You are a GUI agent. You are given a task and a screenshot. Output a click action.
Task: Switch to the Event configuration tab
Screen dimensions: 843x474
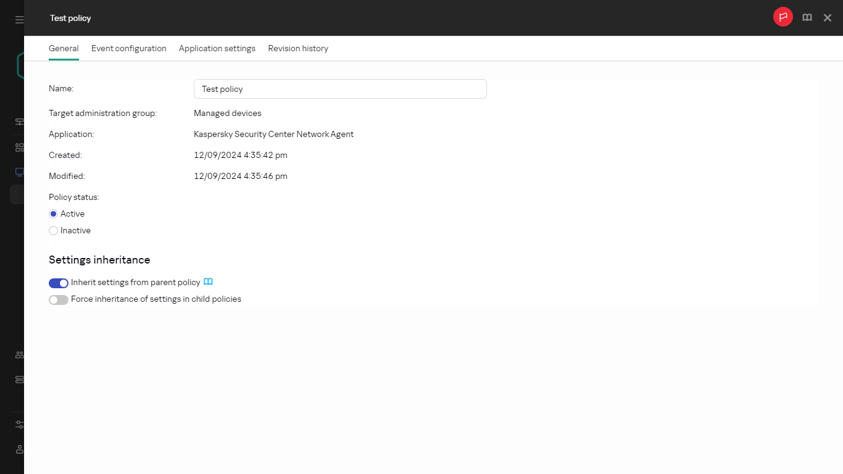[128, 49]
